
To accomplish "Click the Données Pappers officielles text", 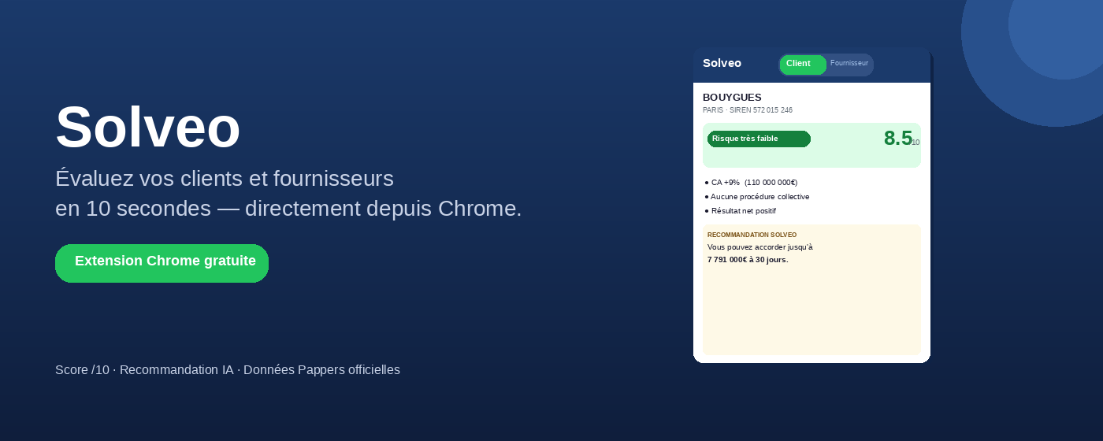I will click(x=321, y=370).
